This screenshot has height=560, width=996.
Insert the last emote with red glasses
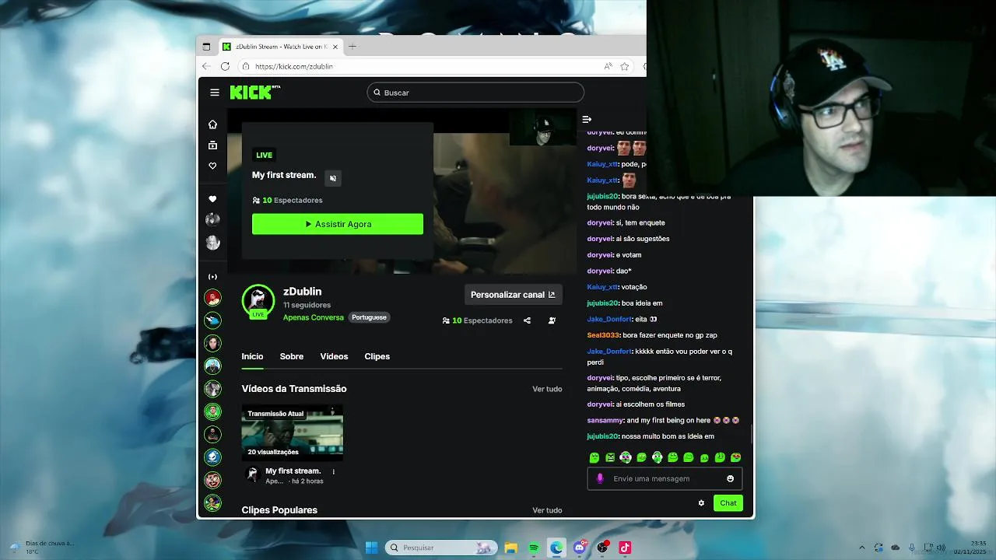pyautogui.click(x=735, y=457)
